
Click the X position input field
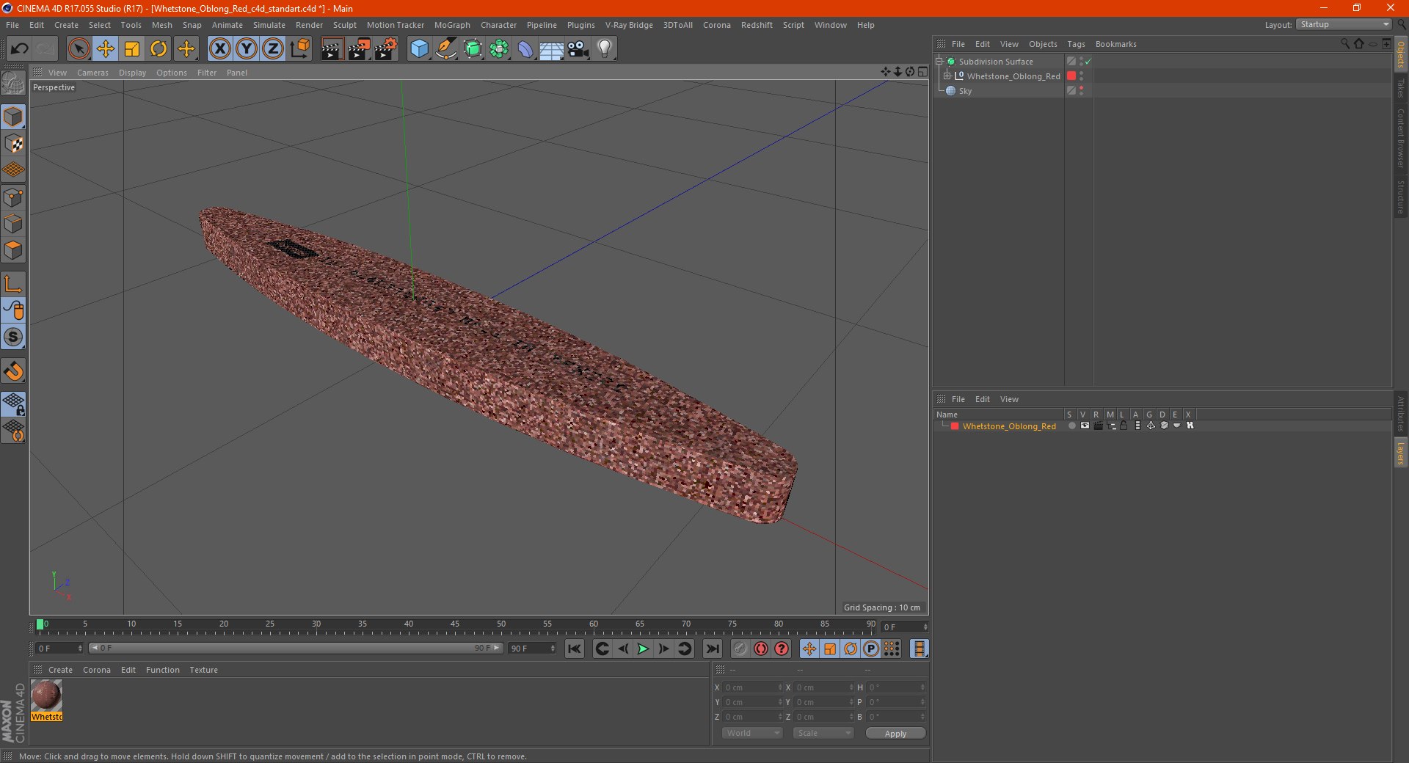[x=752, y=687]
